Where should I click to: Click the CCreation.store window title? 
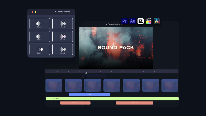click(x=62, y=12)
